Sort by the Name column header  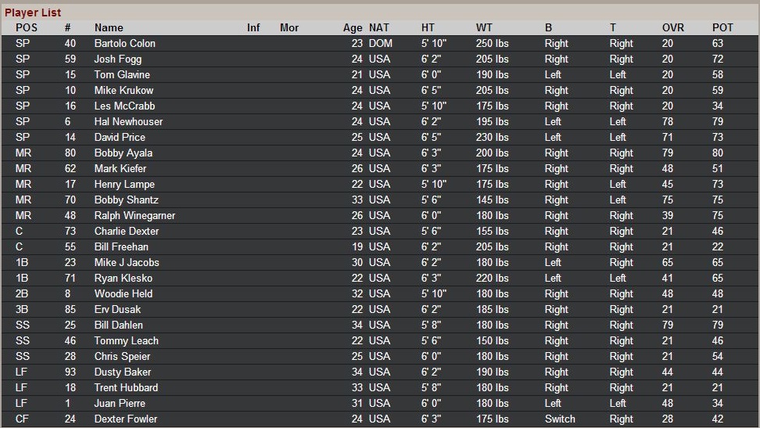(x=109, y=27)
